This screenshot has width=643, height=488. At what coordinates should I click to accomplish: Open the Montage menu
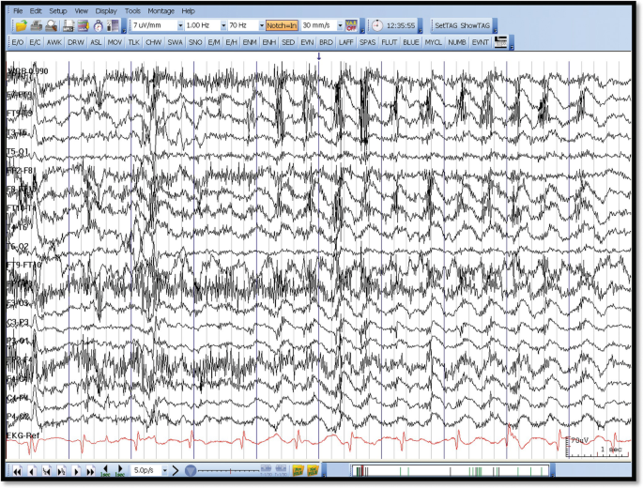pyautogui.click(x=161, y=10)
